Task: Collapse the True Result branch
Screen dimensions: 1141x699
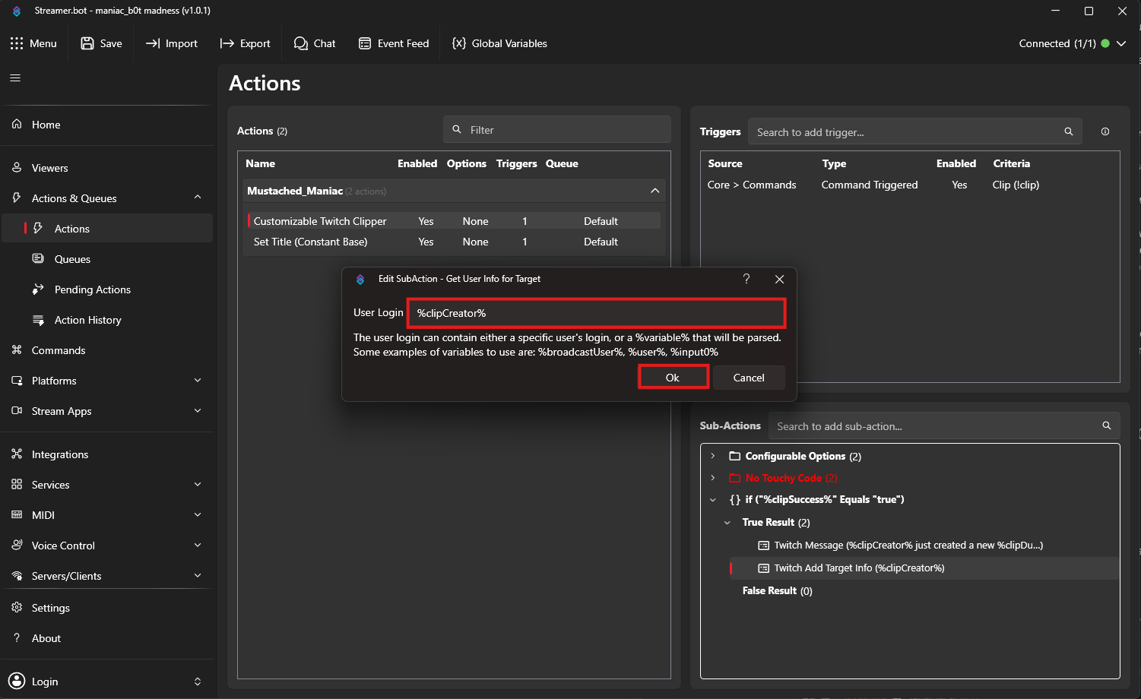Action: tap(727, 523)
